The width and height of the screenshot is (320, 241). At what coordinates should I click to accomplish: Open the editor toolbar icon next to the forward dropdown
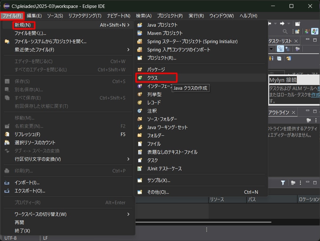(297, 24)
